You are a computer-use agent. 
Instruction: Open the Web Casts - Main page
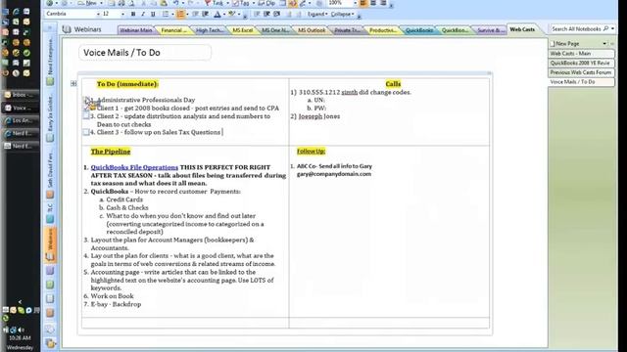(581, 53)
